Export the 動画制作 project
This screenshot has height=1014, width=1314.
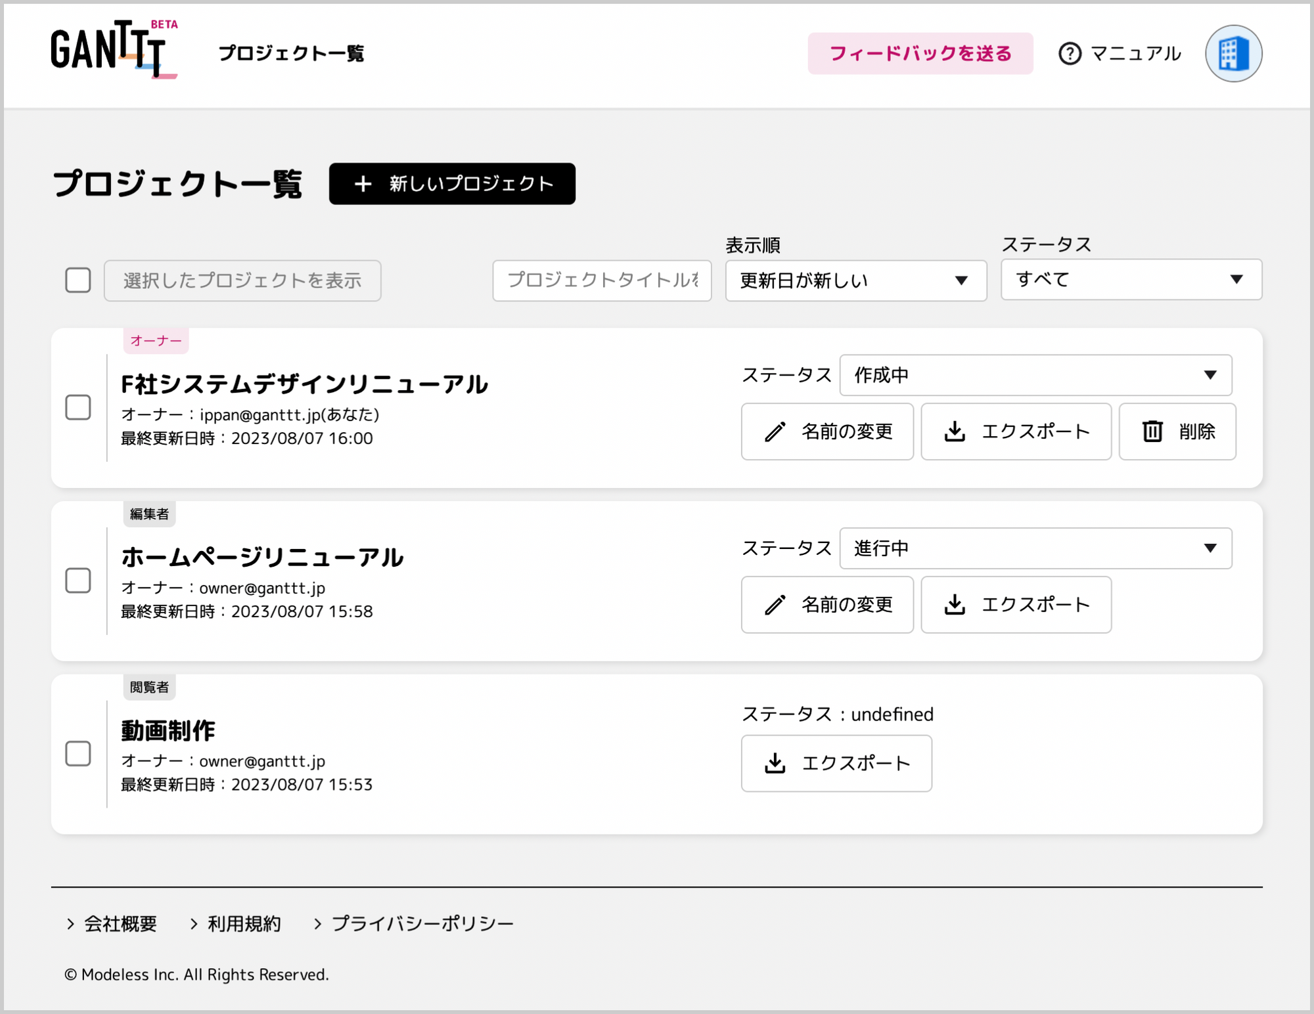(x=836, y=763)
